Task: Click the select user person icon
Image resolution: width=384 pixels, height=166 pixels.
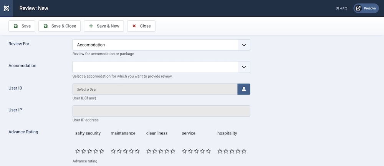Action: [x=244, y=89]
